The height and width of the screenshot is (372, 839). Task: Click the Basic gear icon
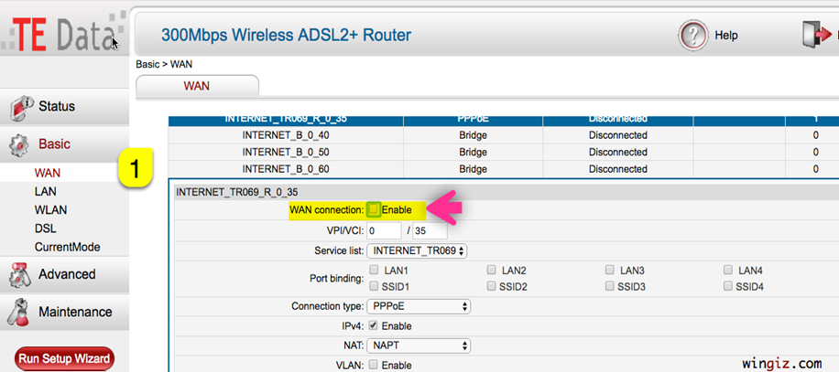pyautogui.click(x=20, y=144)
